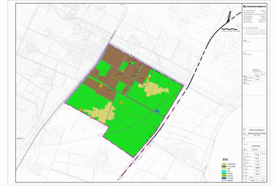Select the dark blue legend swatch

click(224, 178)
